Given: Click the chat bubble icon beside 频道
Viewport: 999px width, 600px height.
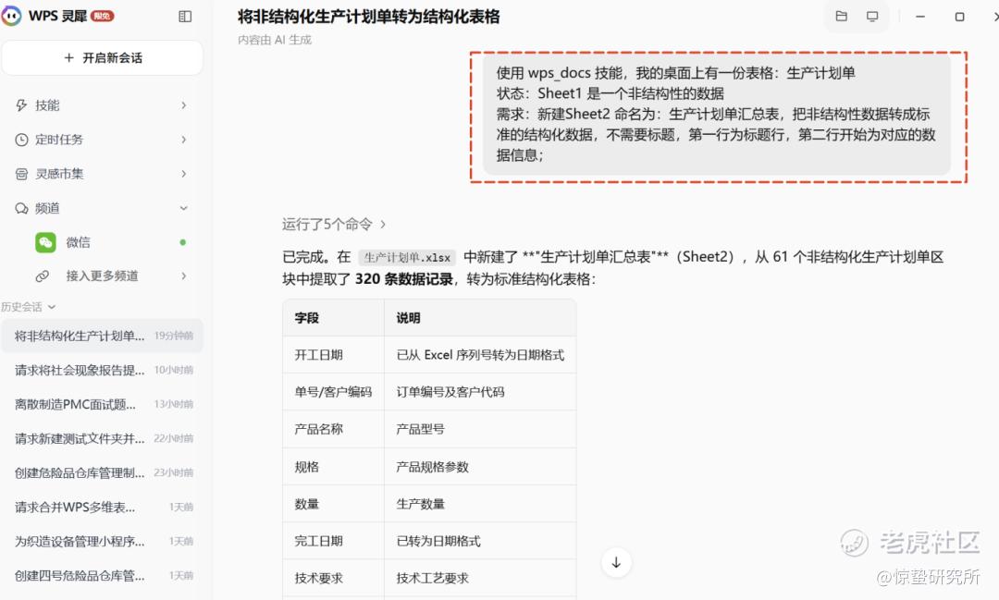Looking at the screenshot, I should pos(21,208).
